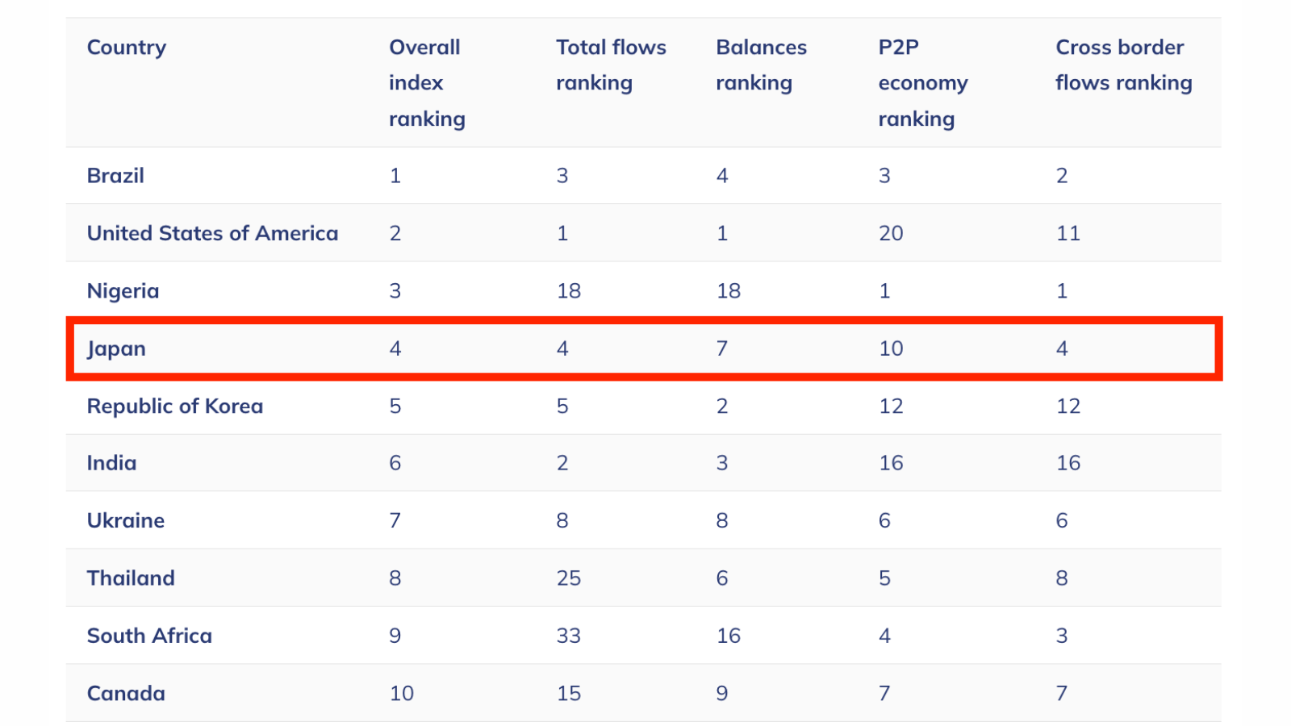This screenshot has height=726, width=1291.
Task: Click Nigeria's total flows ranking value 18
Action: [x=569, y=291]
